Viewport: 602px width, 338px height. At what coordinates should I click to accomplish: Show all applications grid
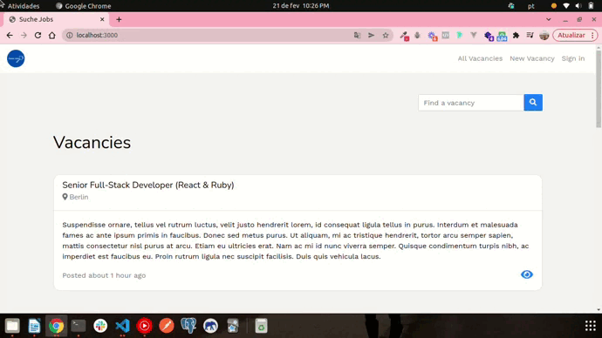click(590, 326)
